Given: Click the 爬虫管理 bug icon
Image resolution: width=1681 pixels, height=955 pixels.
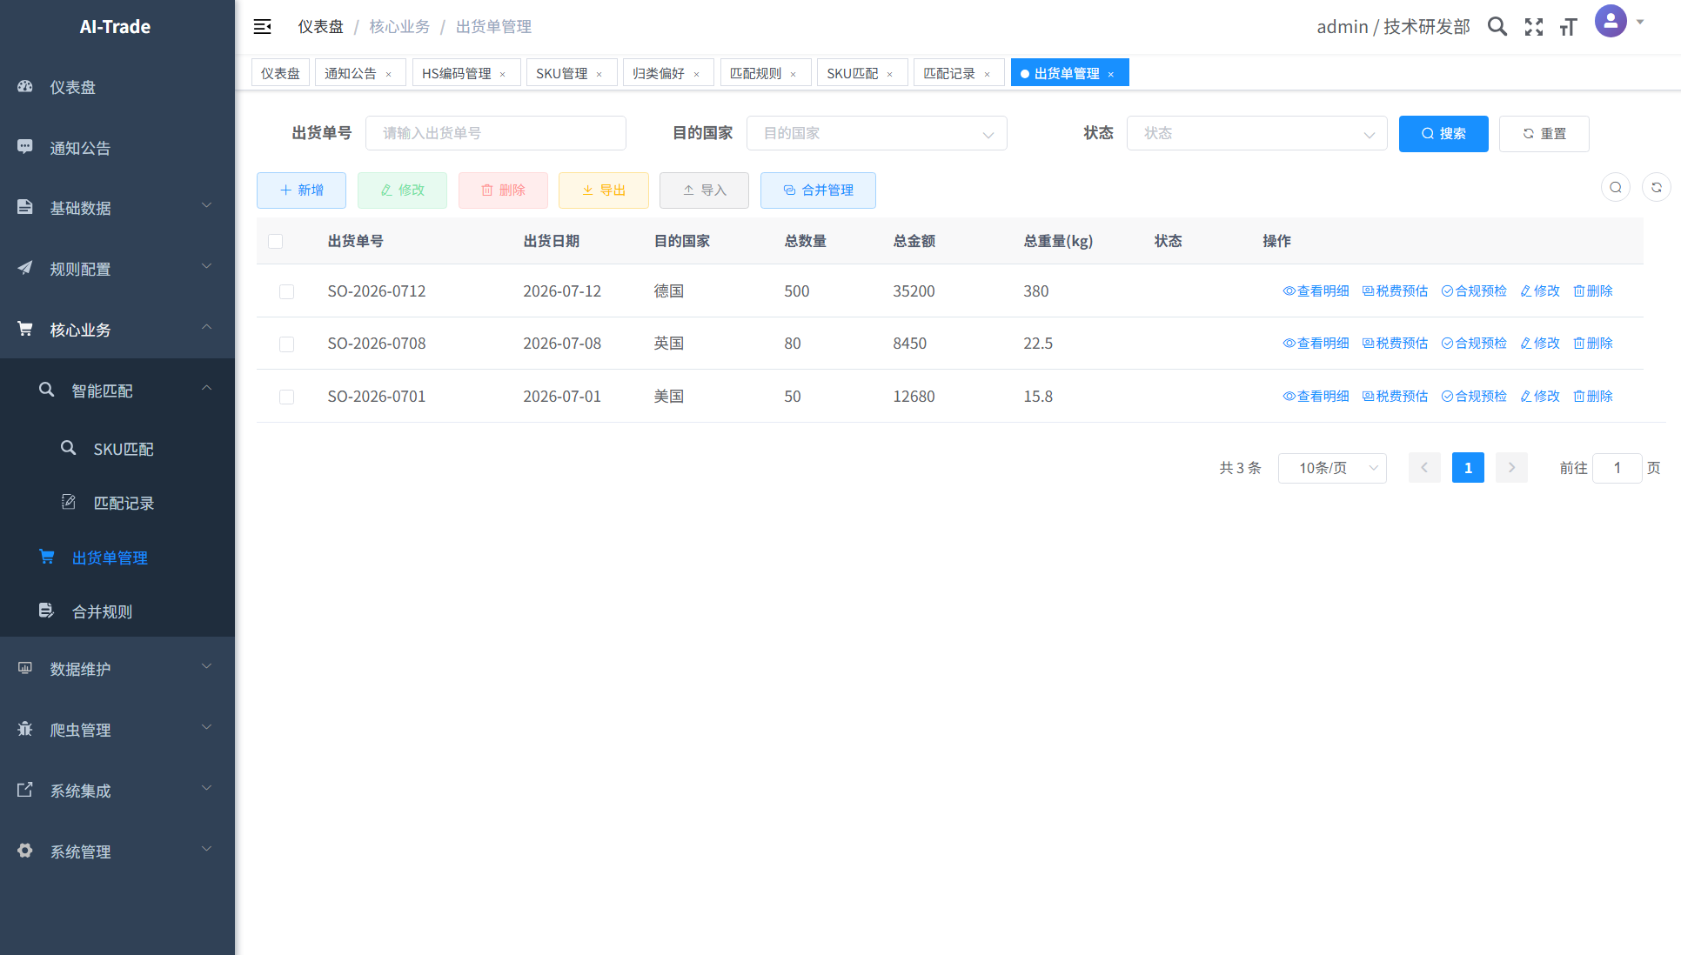Looking at the screenshot, I should pyautogui.click(x=25, y=729).
